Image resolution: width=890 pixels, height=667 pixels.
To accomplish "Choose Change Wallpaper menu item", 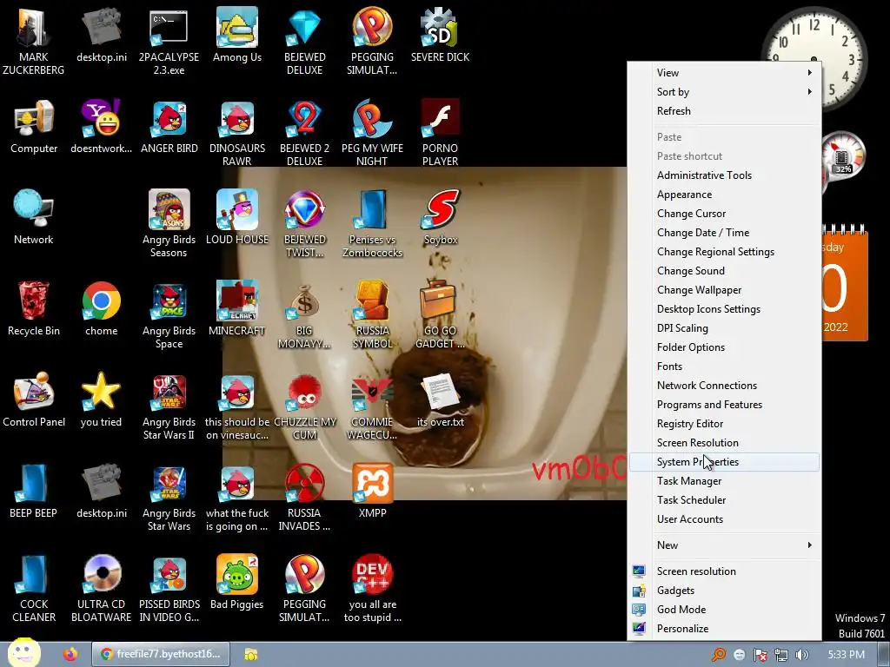I will pyautogui.click(x=724, y=290).
